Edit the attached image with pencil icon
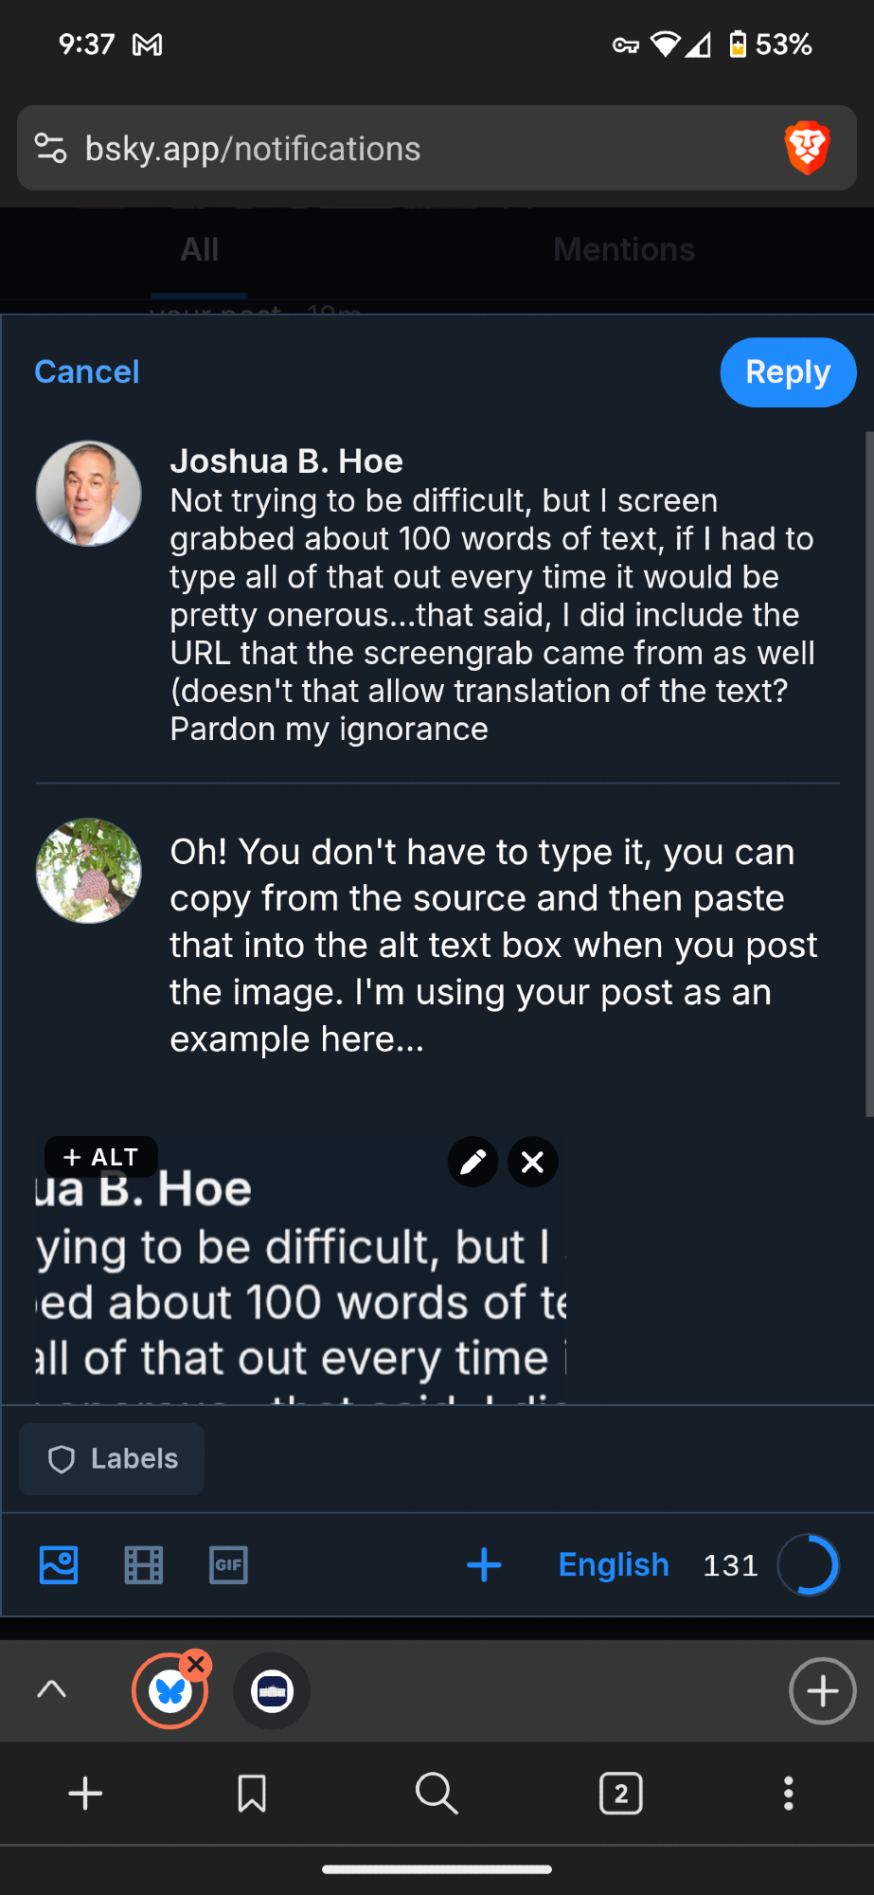The image size is (874, 1895). click(473, 1162)
